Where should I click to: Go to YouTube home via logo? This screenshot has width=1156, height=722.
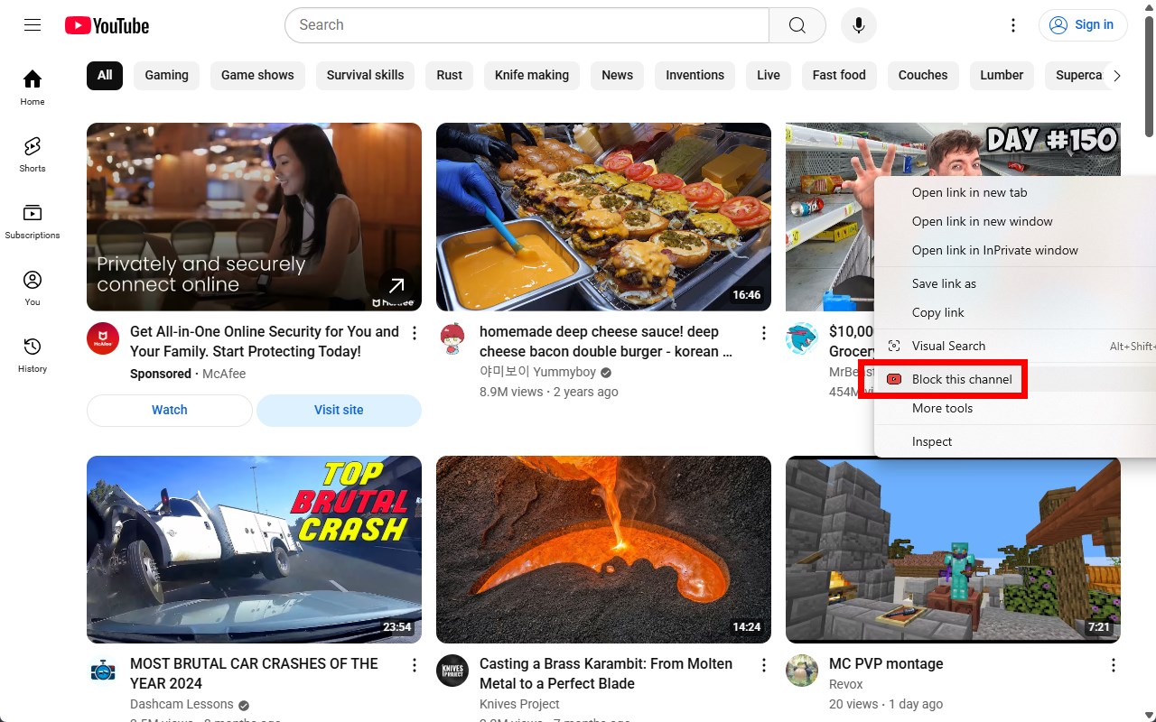point(107,25)
